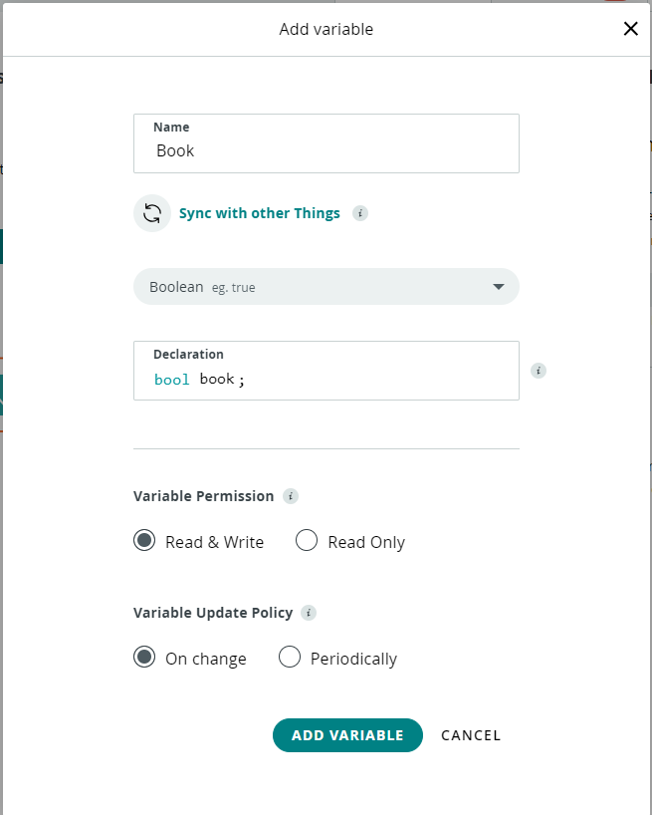The height and width of the screenshot is (815, 652).
Task: Cancel adding the variable
Action: 471,735
